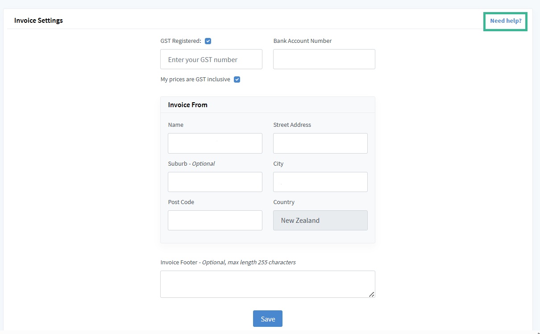Grab the Invoice Footer resize handle
The height and width of the screenshot is (334, 540).
(371, 294)
